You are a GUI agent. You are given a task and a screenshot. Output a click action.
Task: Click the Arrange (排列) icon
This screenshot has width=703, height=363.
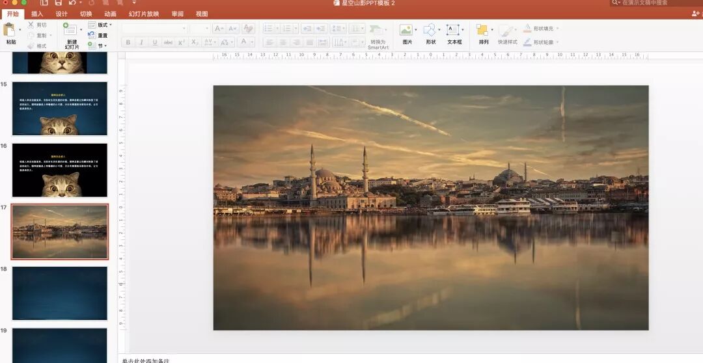482,30
